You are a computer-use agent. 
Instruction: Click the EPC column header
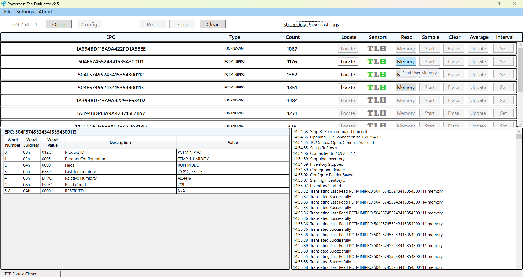[x=111, y=37]
